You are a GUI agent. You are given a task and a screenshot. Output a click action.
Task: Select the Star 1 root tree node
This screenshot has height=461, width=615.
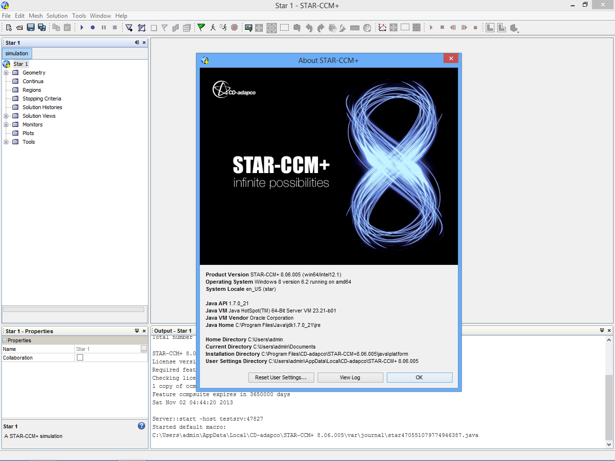[21, 64]
